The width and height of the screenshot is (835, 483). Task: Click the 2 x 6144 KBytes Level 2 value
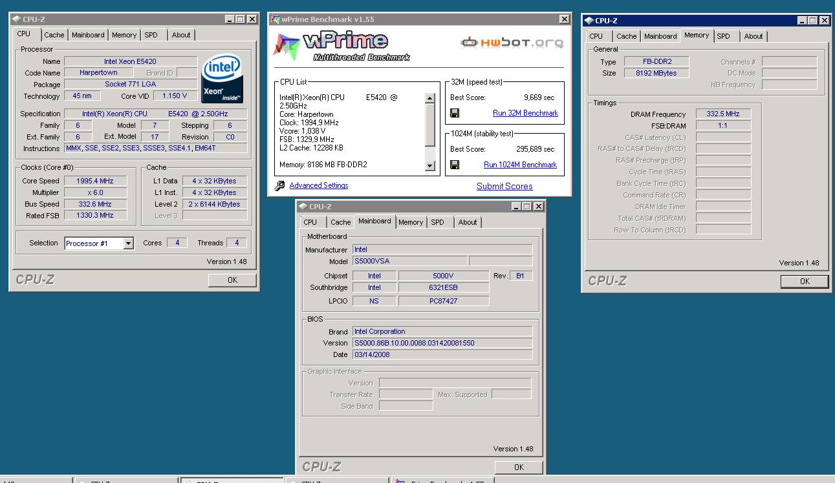(214, 204)
